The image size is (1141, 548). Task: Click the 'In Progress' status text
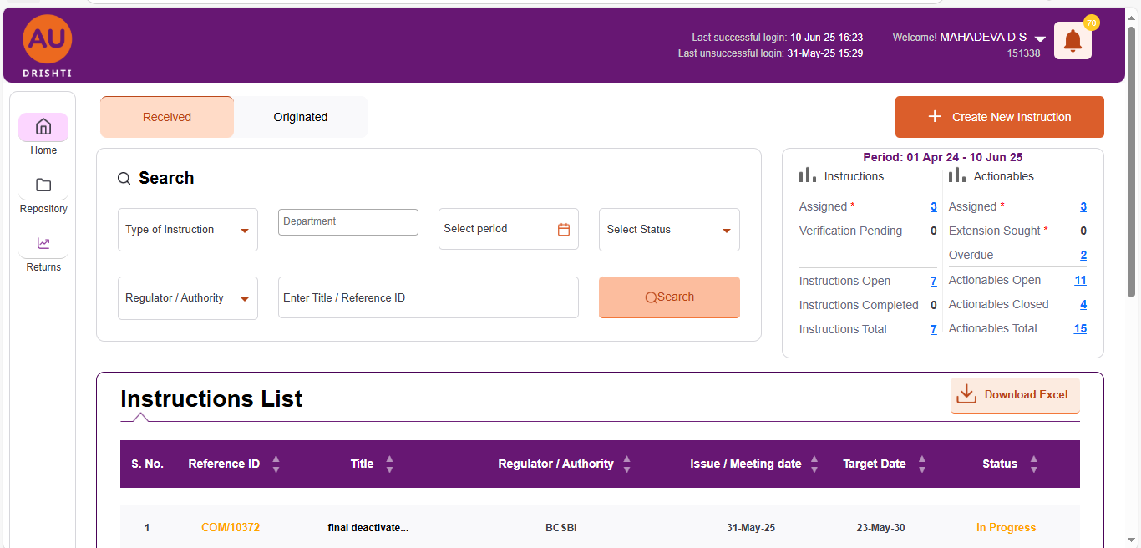point(1006,528)
